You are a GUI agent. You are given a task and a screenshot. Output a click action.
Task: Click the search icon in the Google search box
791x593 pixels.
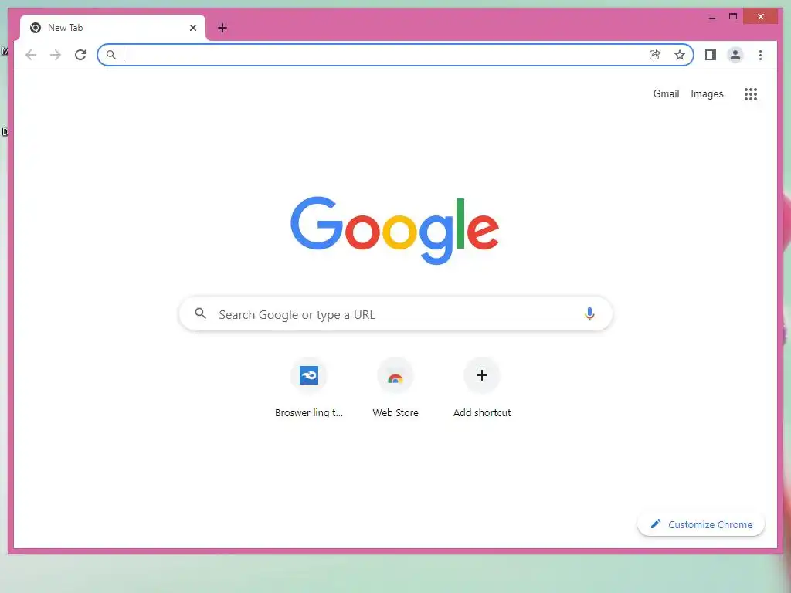coord(200,313)
